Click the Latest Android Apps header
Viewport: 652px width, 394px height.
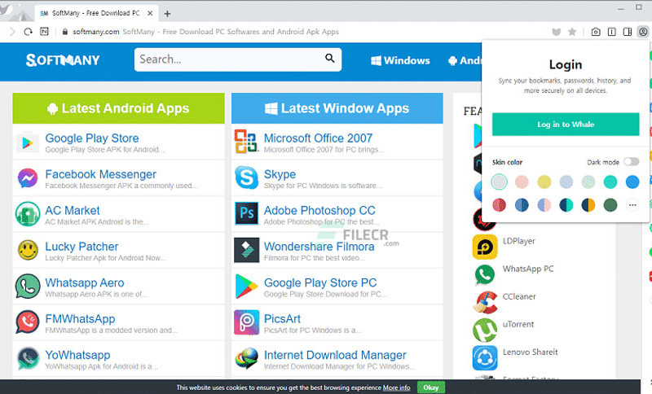pos(118,108)
